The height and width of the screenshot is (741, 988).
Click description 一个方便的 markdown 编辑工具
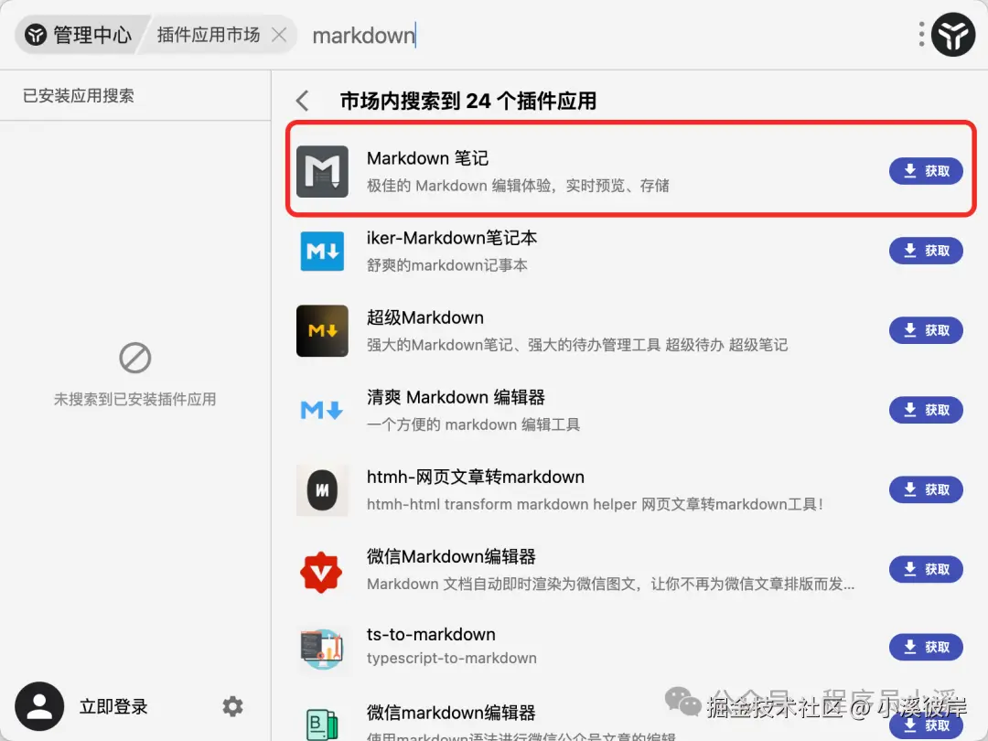click(473, 424)
